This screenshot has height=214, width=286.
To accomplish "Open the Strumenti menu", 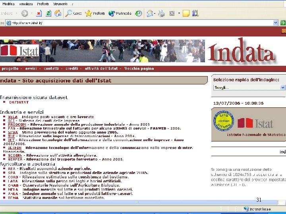I will [60, 4].
